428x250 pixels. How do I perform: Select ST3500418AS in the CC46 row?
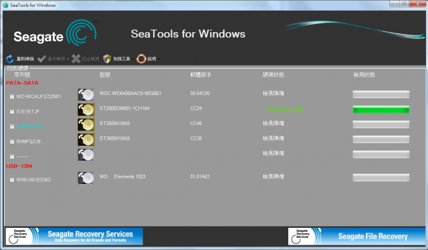pyautogui.click(x=114, y=124)
